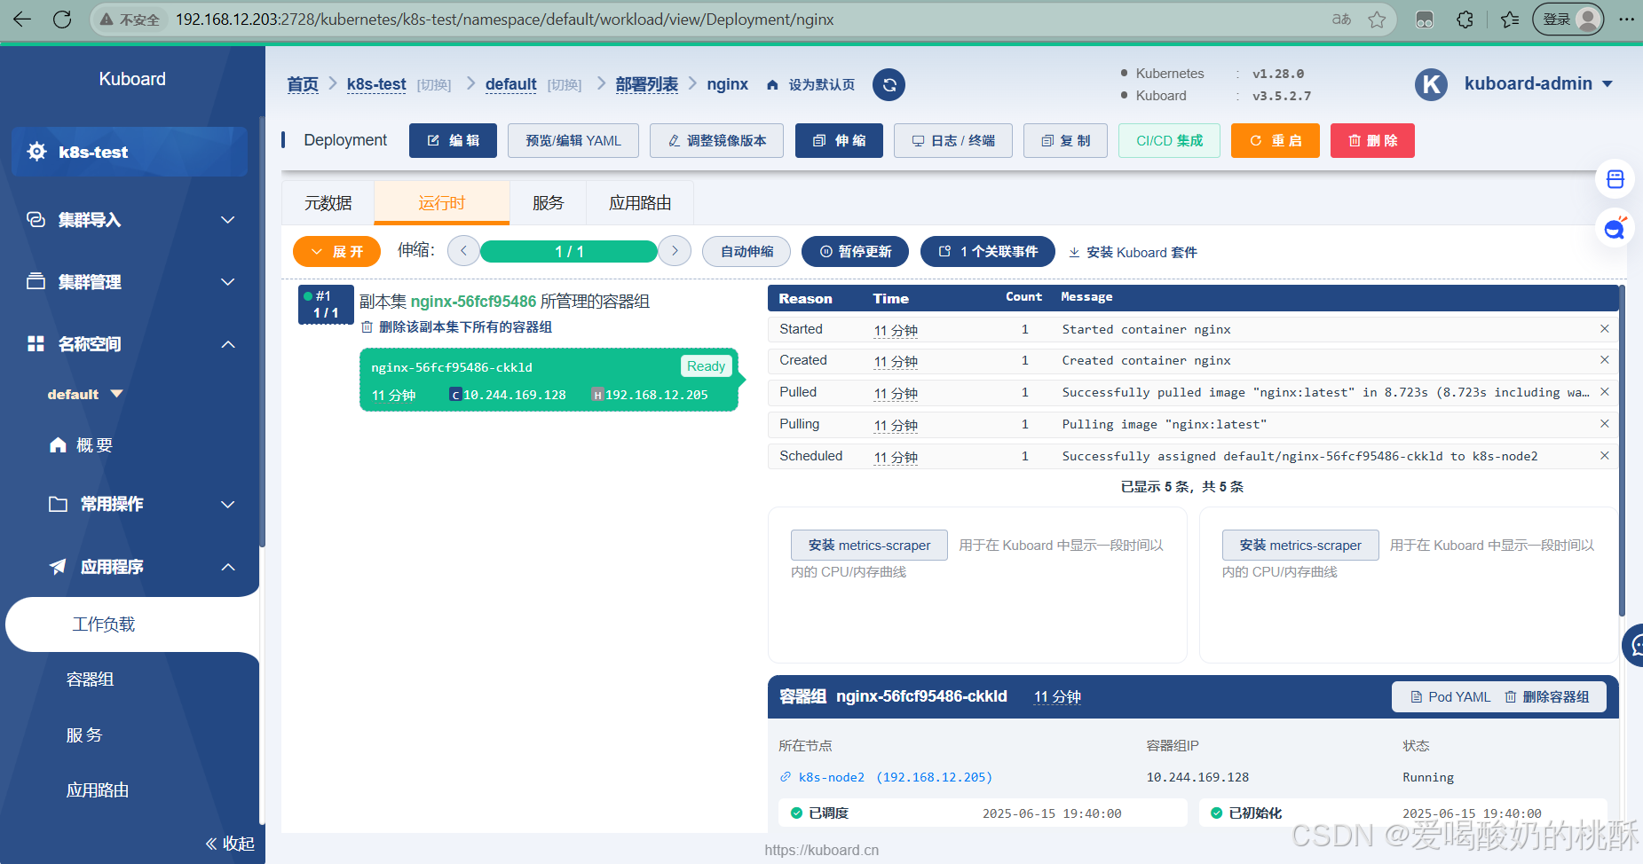The width and height of the screenshot is (1643, 864).
Task: Click the 伸缩 scale button
Action: click(x=839, y=140)
